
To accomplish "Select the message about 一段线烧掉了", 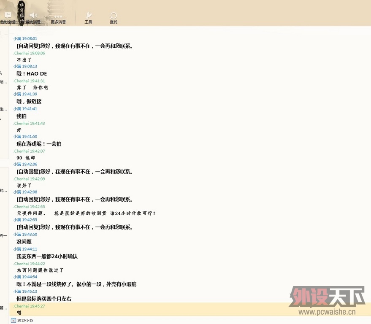I will [76, 284].
